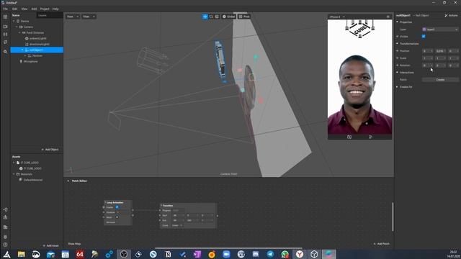Toggle Enable checkbox in Loop Animation patch

pos(117,207)
